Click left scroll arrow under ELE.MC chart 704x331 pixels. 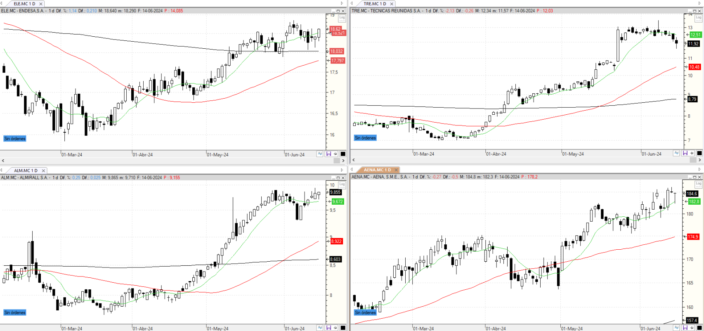pos(3,161)
